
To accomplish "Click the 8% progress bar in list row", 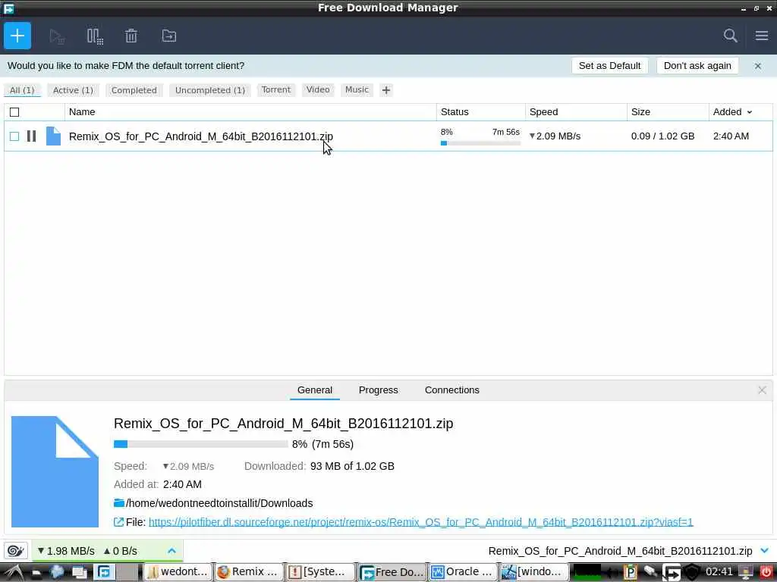I will [x=480, y=143].
